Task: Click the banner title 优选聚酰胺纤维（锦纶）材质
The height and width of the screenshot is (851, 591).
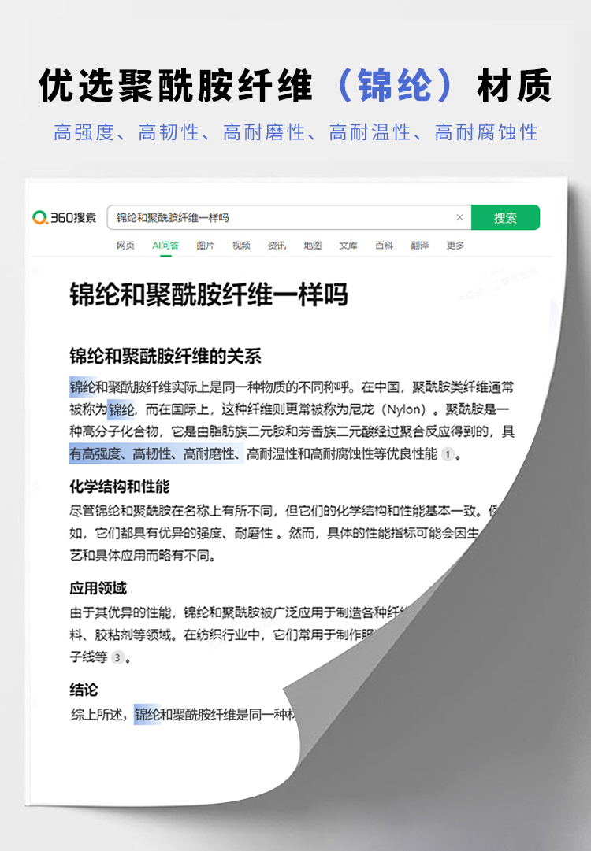Action: pos(295,85)
